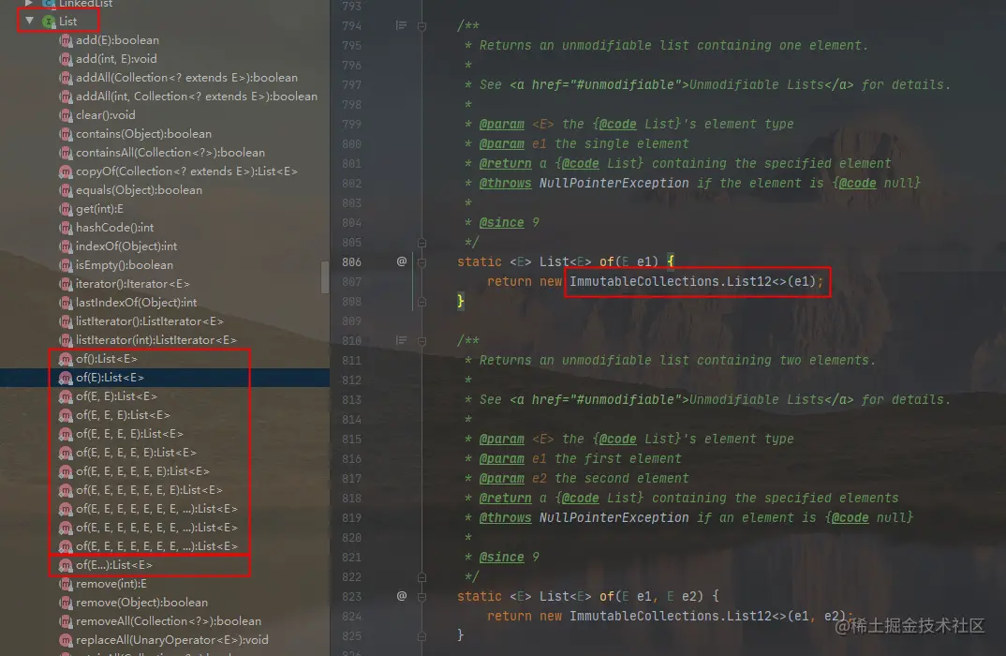The height and width of the screenshot is (656, 1006).
Task: Click the @return tag on line 801
Action: (506, 164)
